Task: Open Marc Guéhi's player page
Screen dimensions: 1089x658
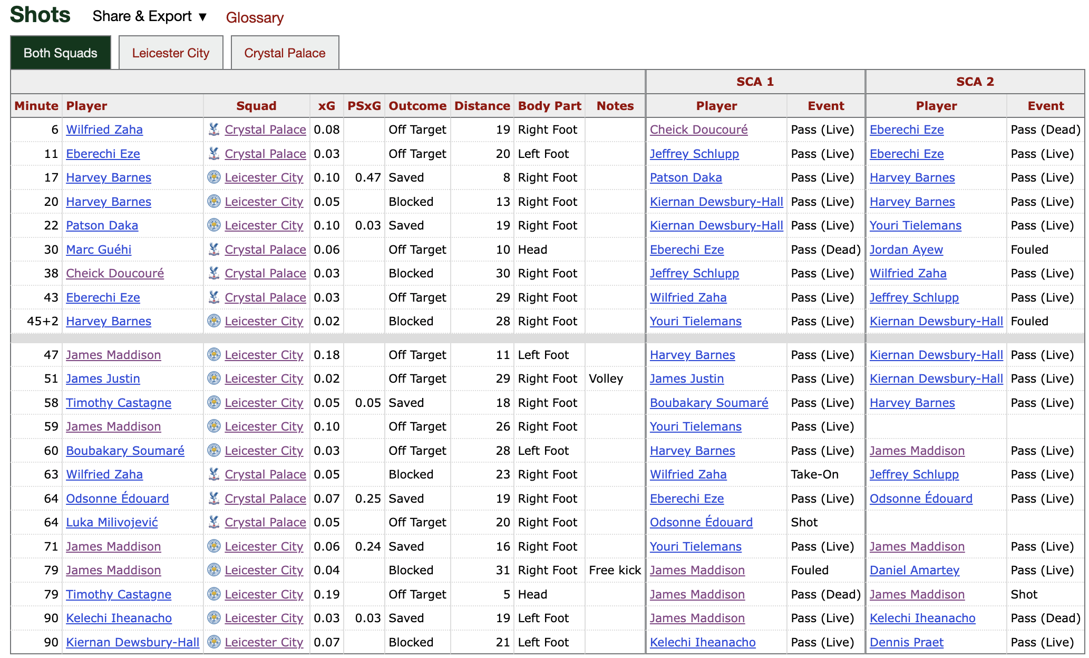Action: point(99,250)
